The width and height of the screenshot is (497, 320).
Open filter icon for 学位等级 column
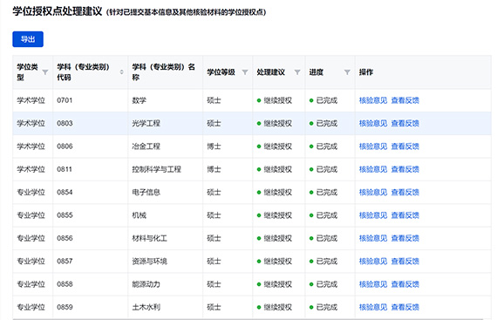[x=245, y=72]
